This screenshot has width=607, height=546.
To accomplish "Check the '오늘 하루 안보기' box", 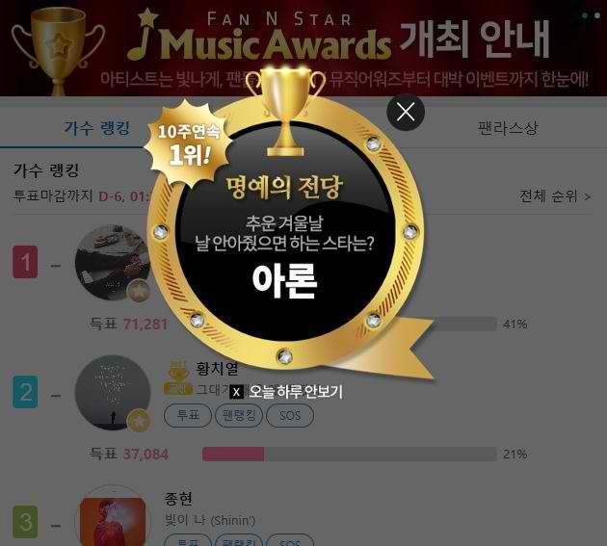I will (236, 392).
